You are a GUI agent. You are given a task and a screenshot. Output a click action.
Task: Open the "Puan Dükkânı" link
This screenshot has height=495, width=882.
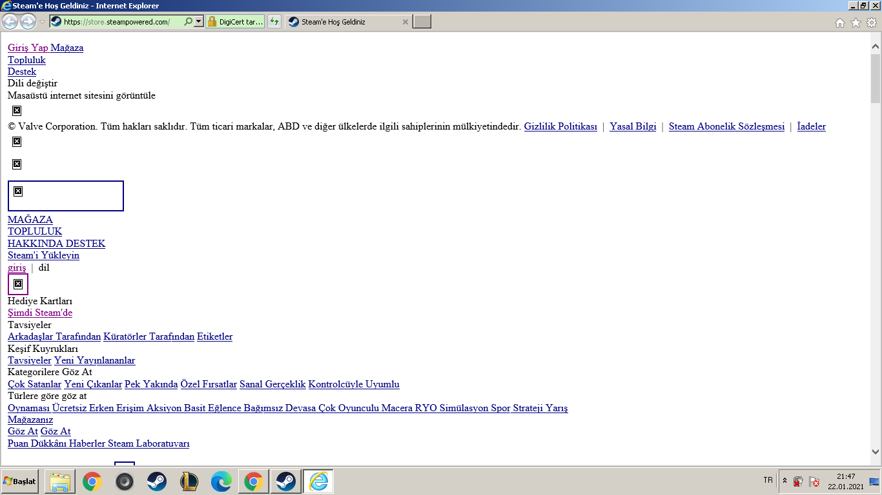(37, 443)
